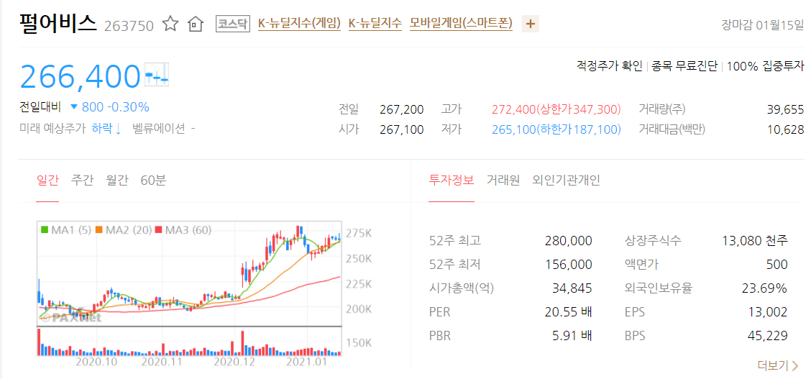Click 적정주가 확인 link

pyautogui.click(x=609, y=66)
